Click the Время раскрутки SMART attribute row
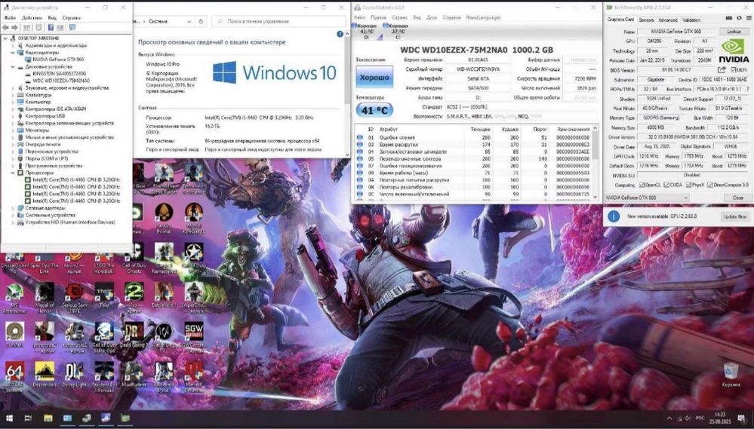 [x=473, y=144]
